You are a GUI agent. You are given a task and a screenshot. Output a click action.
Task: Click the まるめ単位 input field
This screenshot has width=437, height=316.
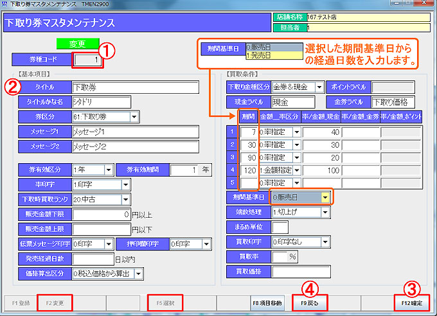(280, 227)
